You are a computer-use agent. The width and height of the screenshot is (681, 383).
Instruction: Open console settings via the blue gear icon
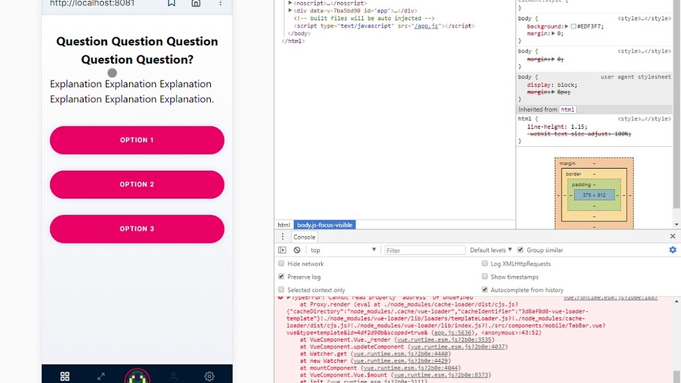point(672,249)
